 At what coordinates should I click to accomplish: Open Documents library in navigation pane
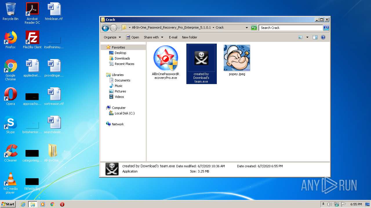[x=122, y=80]
